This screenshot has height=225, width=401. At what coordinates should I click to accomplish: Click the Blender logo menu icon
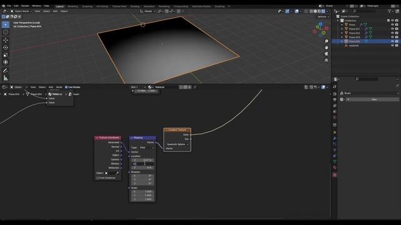click(3, 6)
